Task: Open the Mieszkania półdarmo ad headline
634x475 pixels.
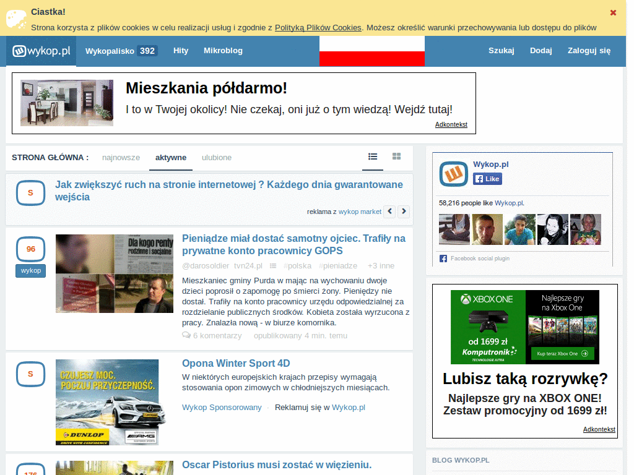Action: (x=206, y=88)
